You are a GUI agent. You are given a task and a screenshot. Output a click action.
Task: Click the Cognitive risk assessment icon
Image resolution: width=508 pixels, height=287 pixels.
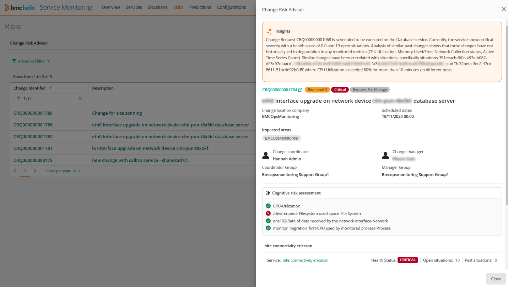pos(268,193)
